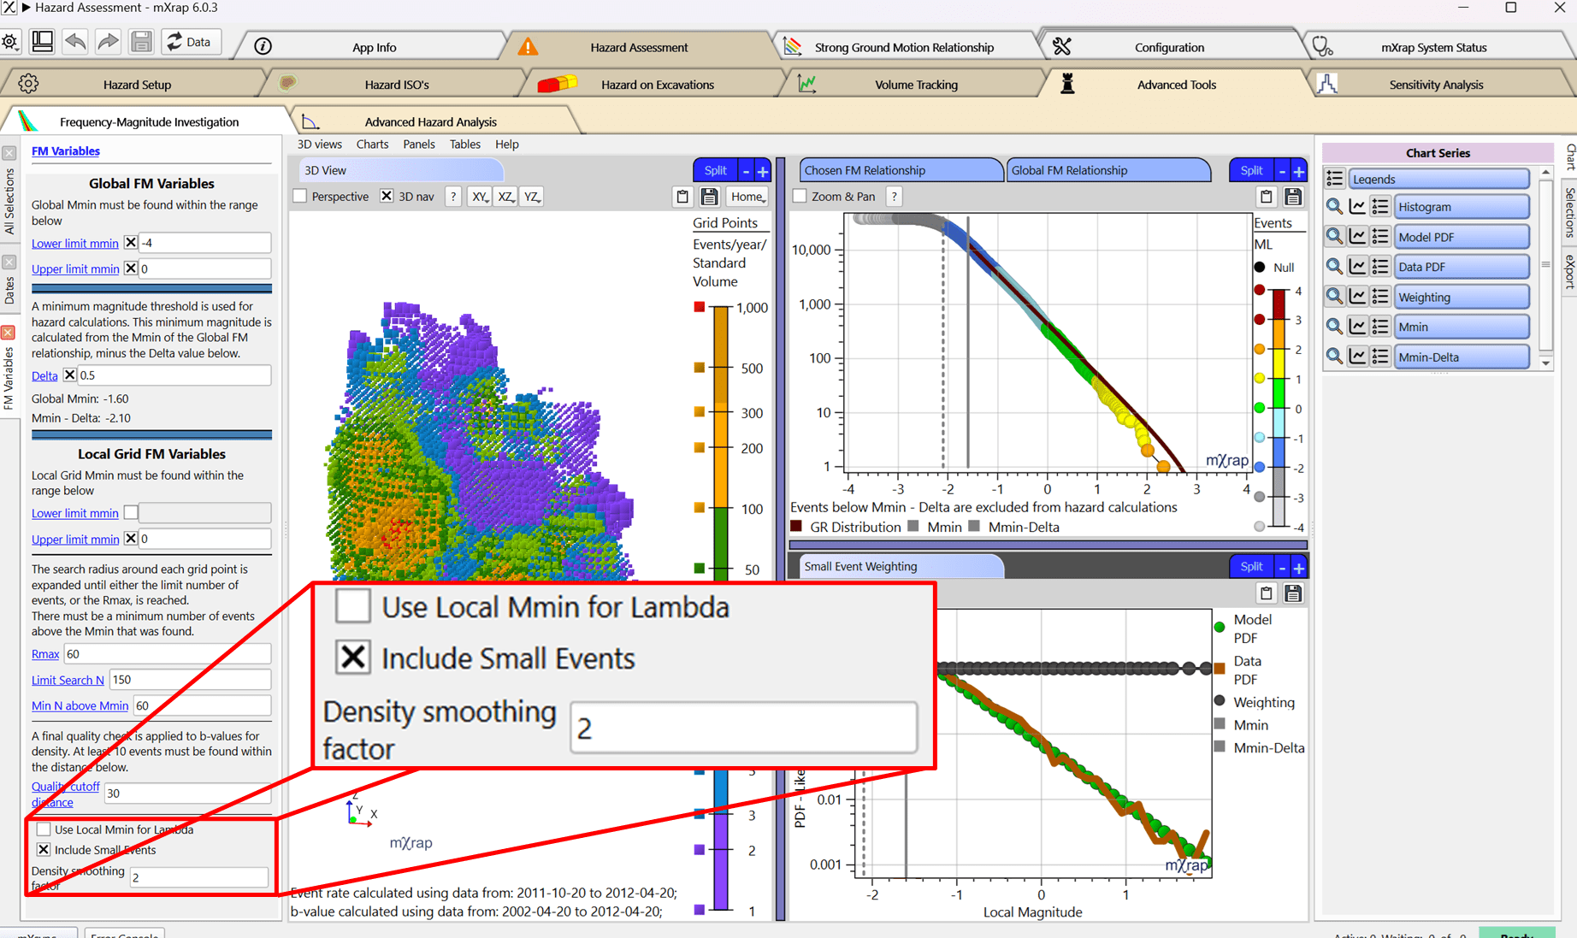Open the Home view dropdown
The image size is (1577, 938).
[747, 197]
